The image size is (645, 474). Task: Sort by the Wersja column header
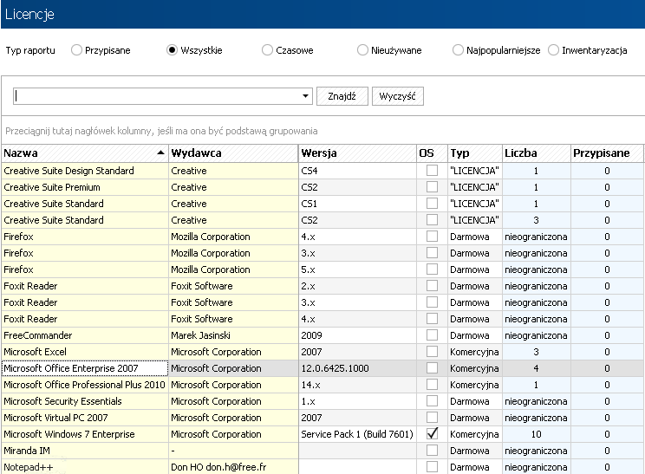[x=357, y=153]
